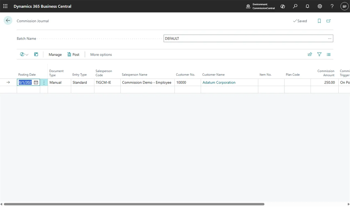Bookmark this Commission Journal page
Image resolution: width=350 pixels, height=210 pixels.
319,21
